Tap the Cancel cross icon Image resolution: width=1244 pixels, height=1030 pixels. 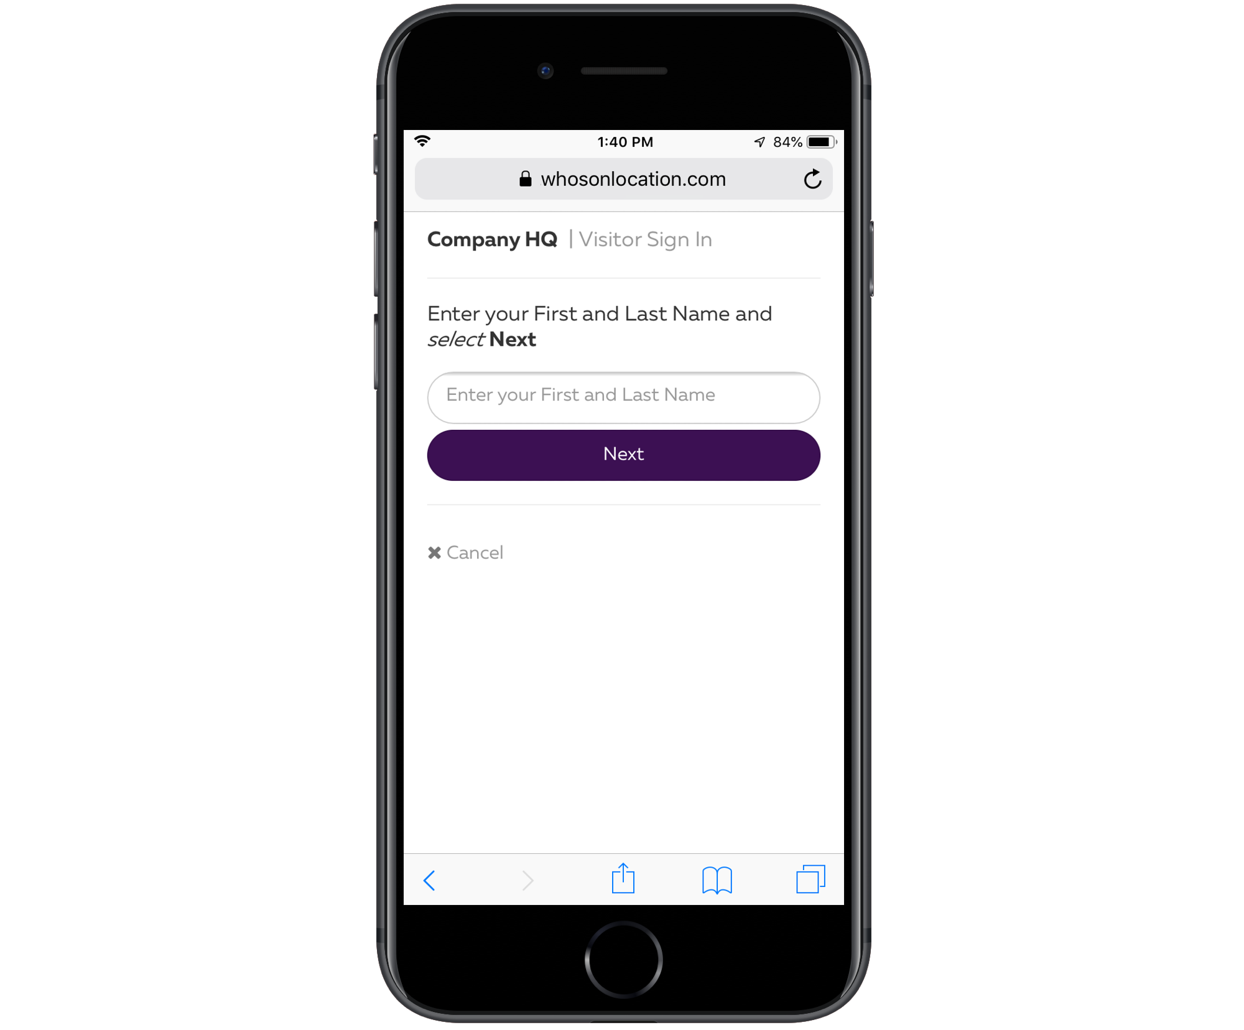tap(434, 552)
